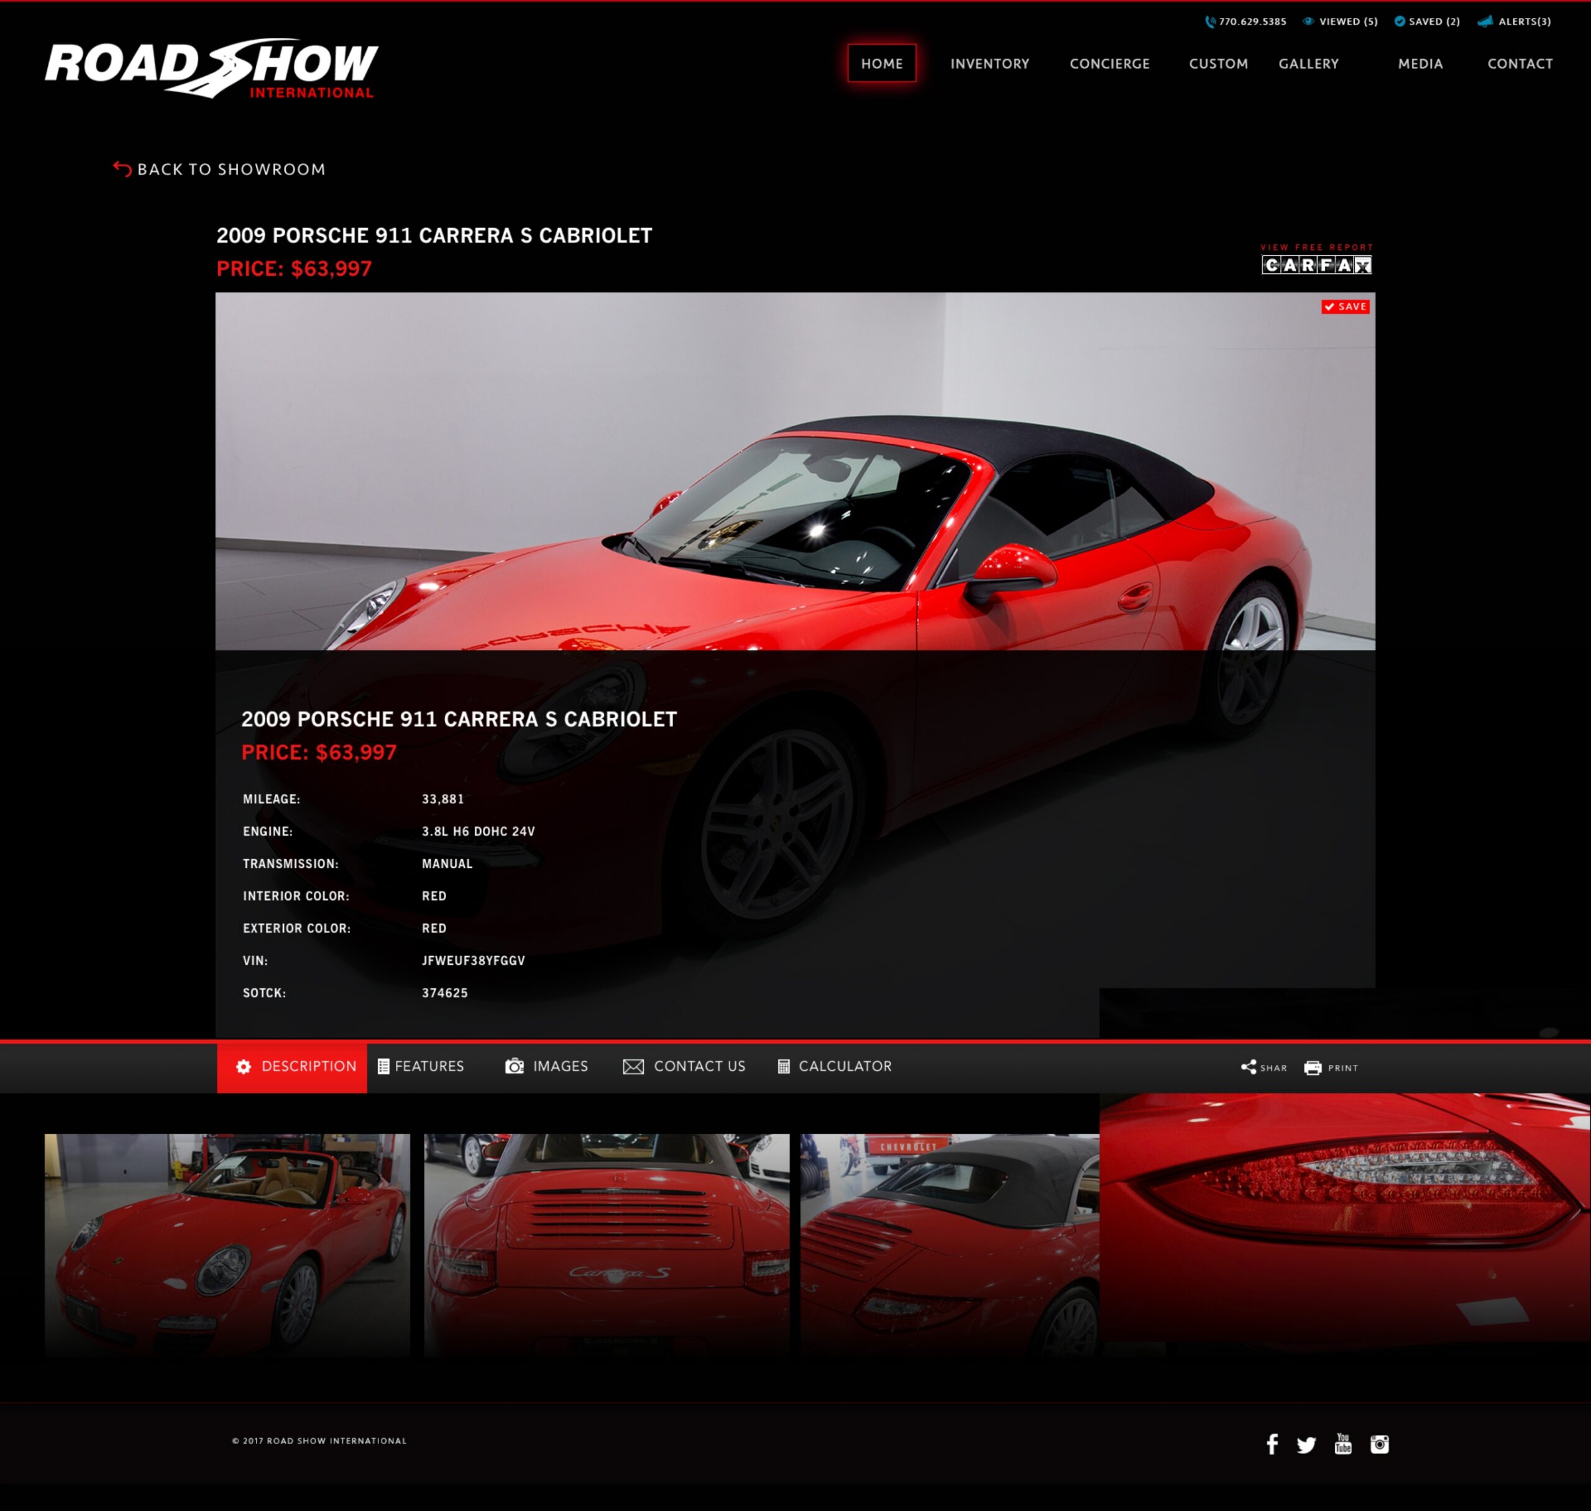The width and height of the screenshot is (1591, 1511).
Task: Go to the Home menu item
Action: [x=881, y=63]
